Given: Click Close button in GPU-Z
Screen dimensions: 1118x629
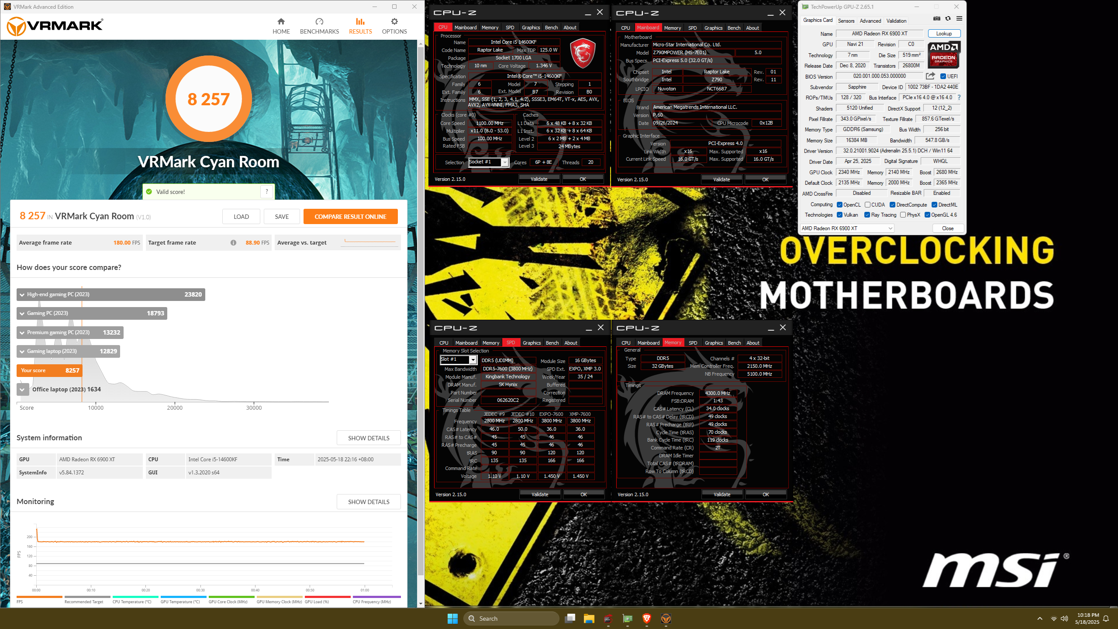Looking at the screenshot, I should coord(948,228).
